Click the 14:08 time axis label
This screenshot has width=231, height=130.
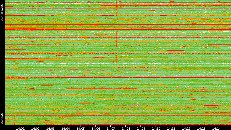[126, 128]
